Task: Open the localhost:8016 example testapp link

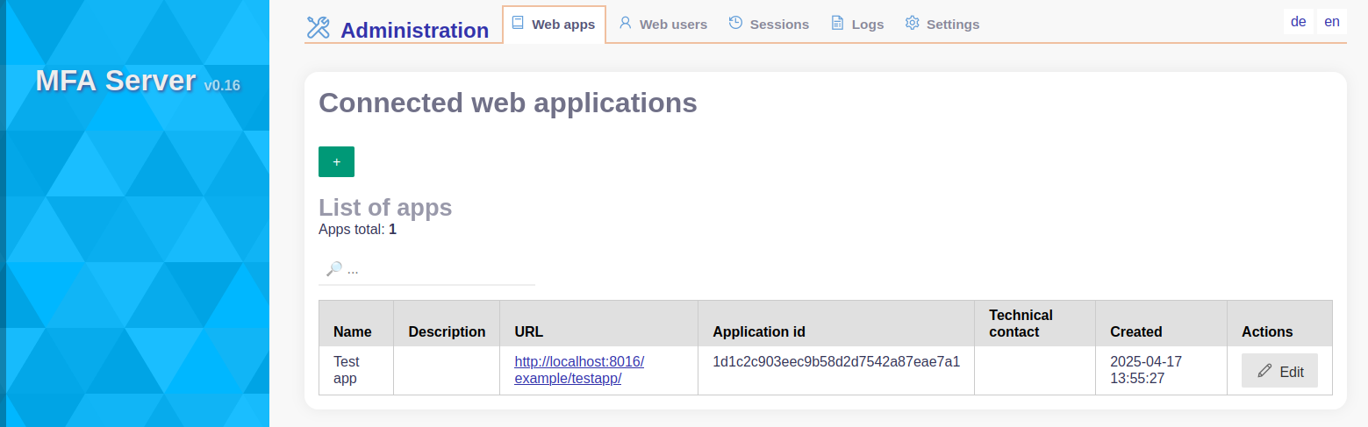Action: pyautogui.click(x=579, y=370)
